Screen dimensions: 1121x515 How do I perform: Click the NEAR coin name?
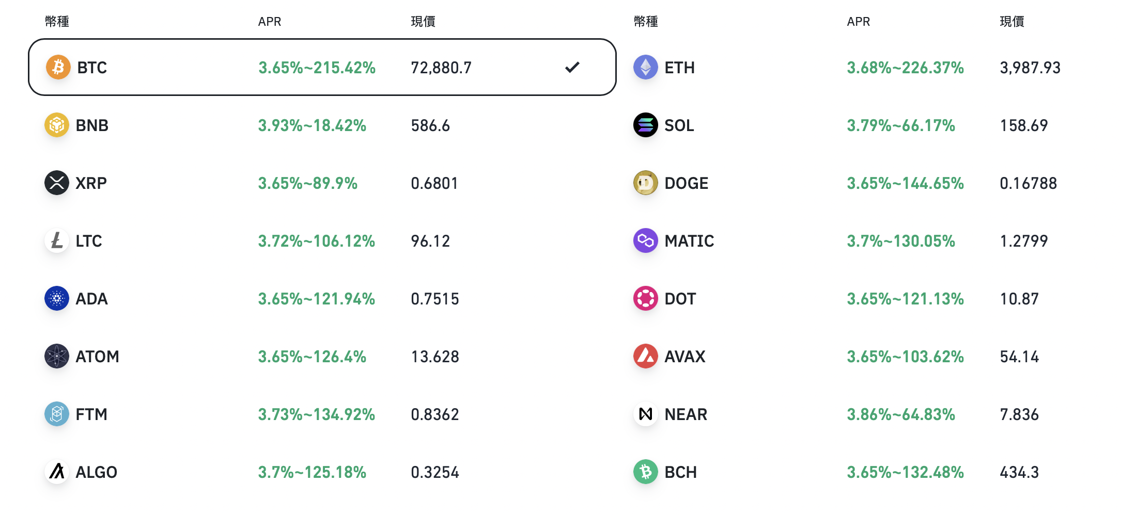pos(686,414)
